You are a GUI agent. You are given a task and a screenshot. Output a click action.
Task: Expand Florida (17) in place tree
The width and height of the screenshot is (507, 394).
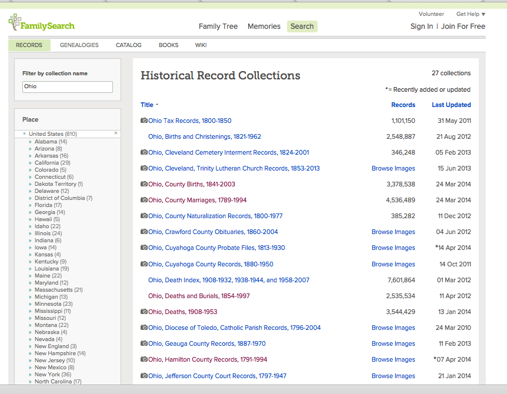(x=31, y=205)
